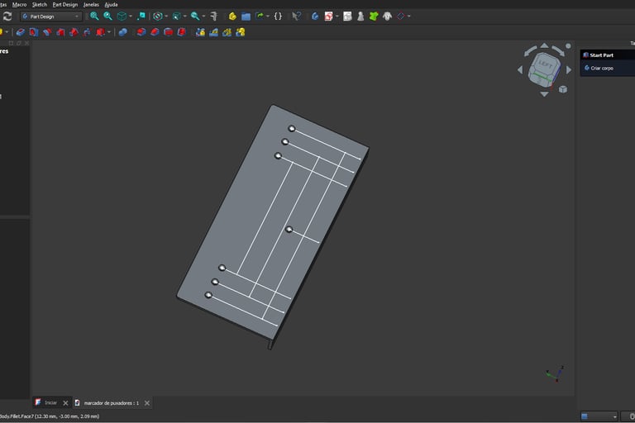The image size is (635, 423).
Task: Open the What's This help icon
Action: point(297,16)
